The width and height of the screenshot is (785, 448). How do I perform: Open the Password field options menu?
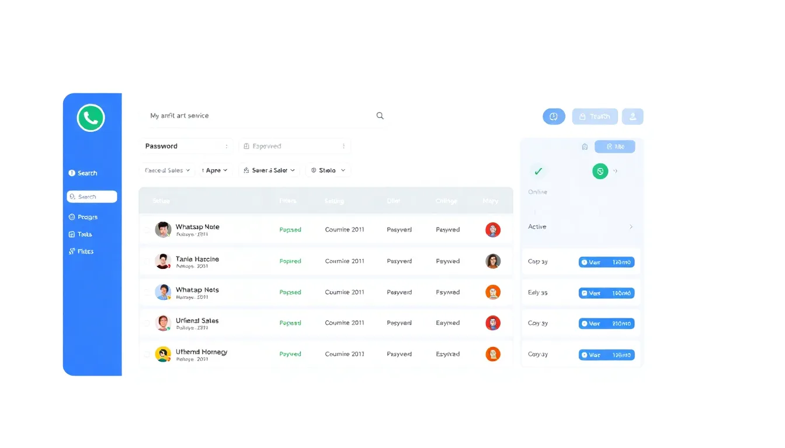(226, 146)
